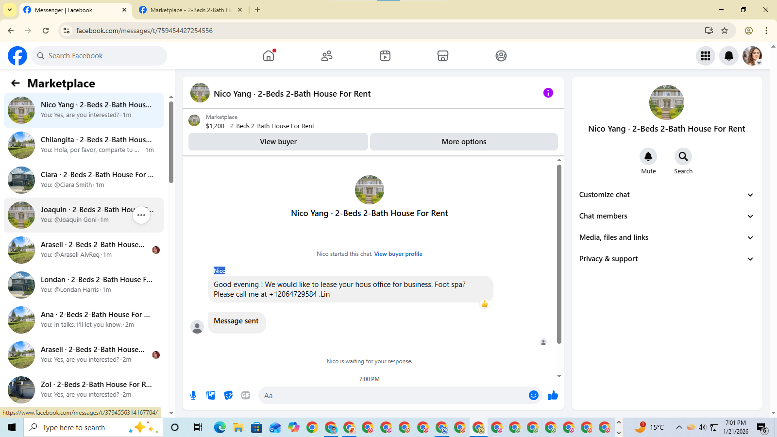Search within this conversation
The width and height of the screenshot is (777, 437).
tap(683, 156)
